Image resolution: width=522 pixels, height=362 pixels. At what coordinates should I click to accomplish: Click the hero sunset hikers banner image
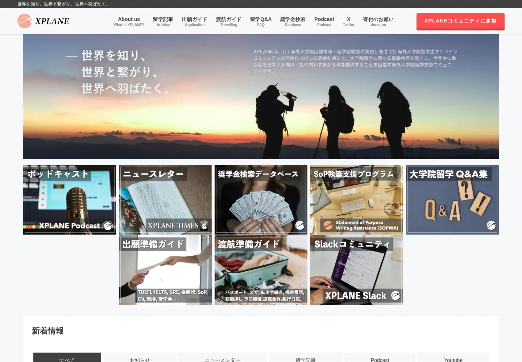261,97
